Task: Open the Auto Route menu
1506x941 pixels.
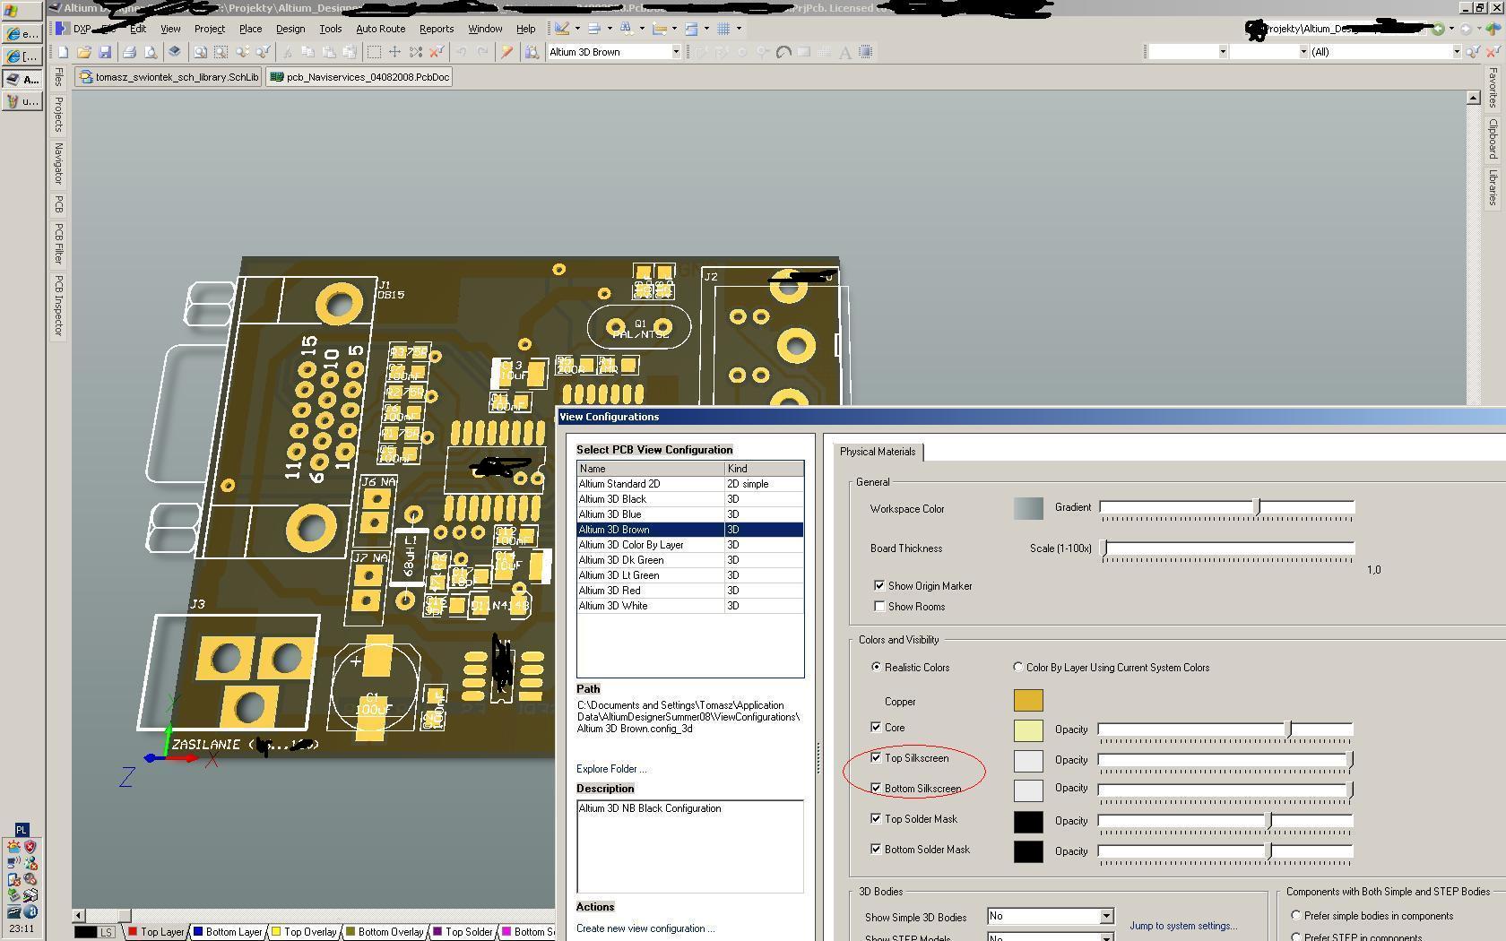Action: point(380,29)
